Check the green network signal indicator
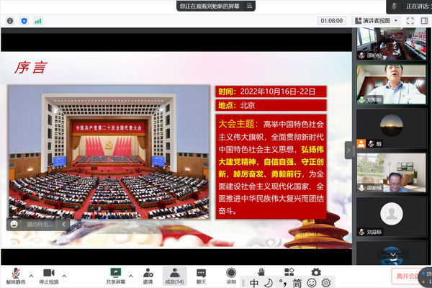This screenshot has height=288, width=432. click(x=37, y=21)
